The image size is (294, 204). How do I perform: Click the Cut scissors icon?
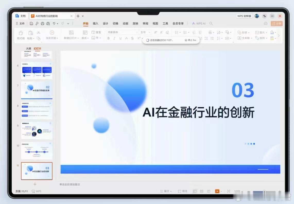coord(39,32)
